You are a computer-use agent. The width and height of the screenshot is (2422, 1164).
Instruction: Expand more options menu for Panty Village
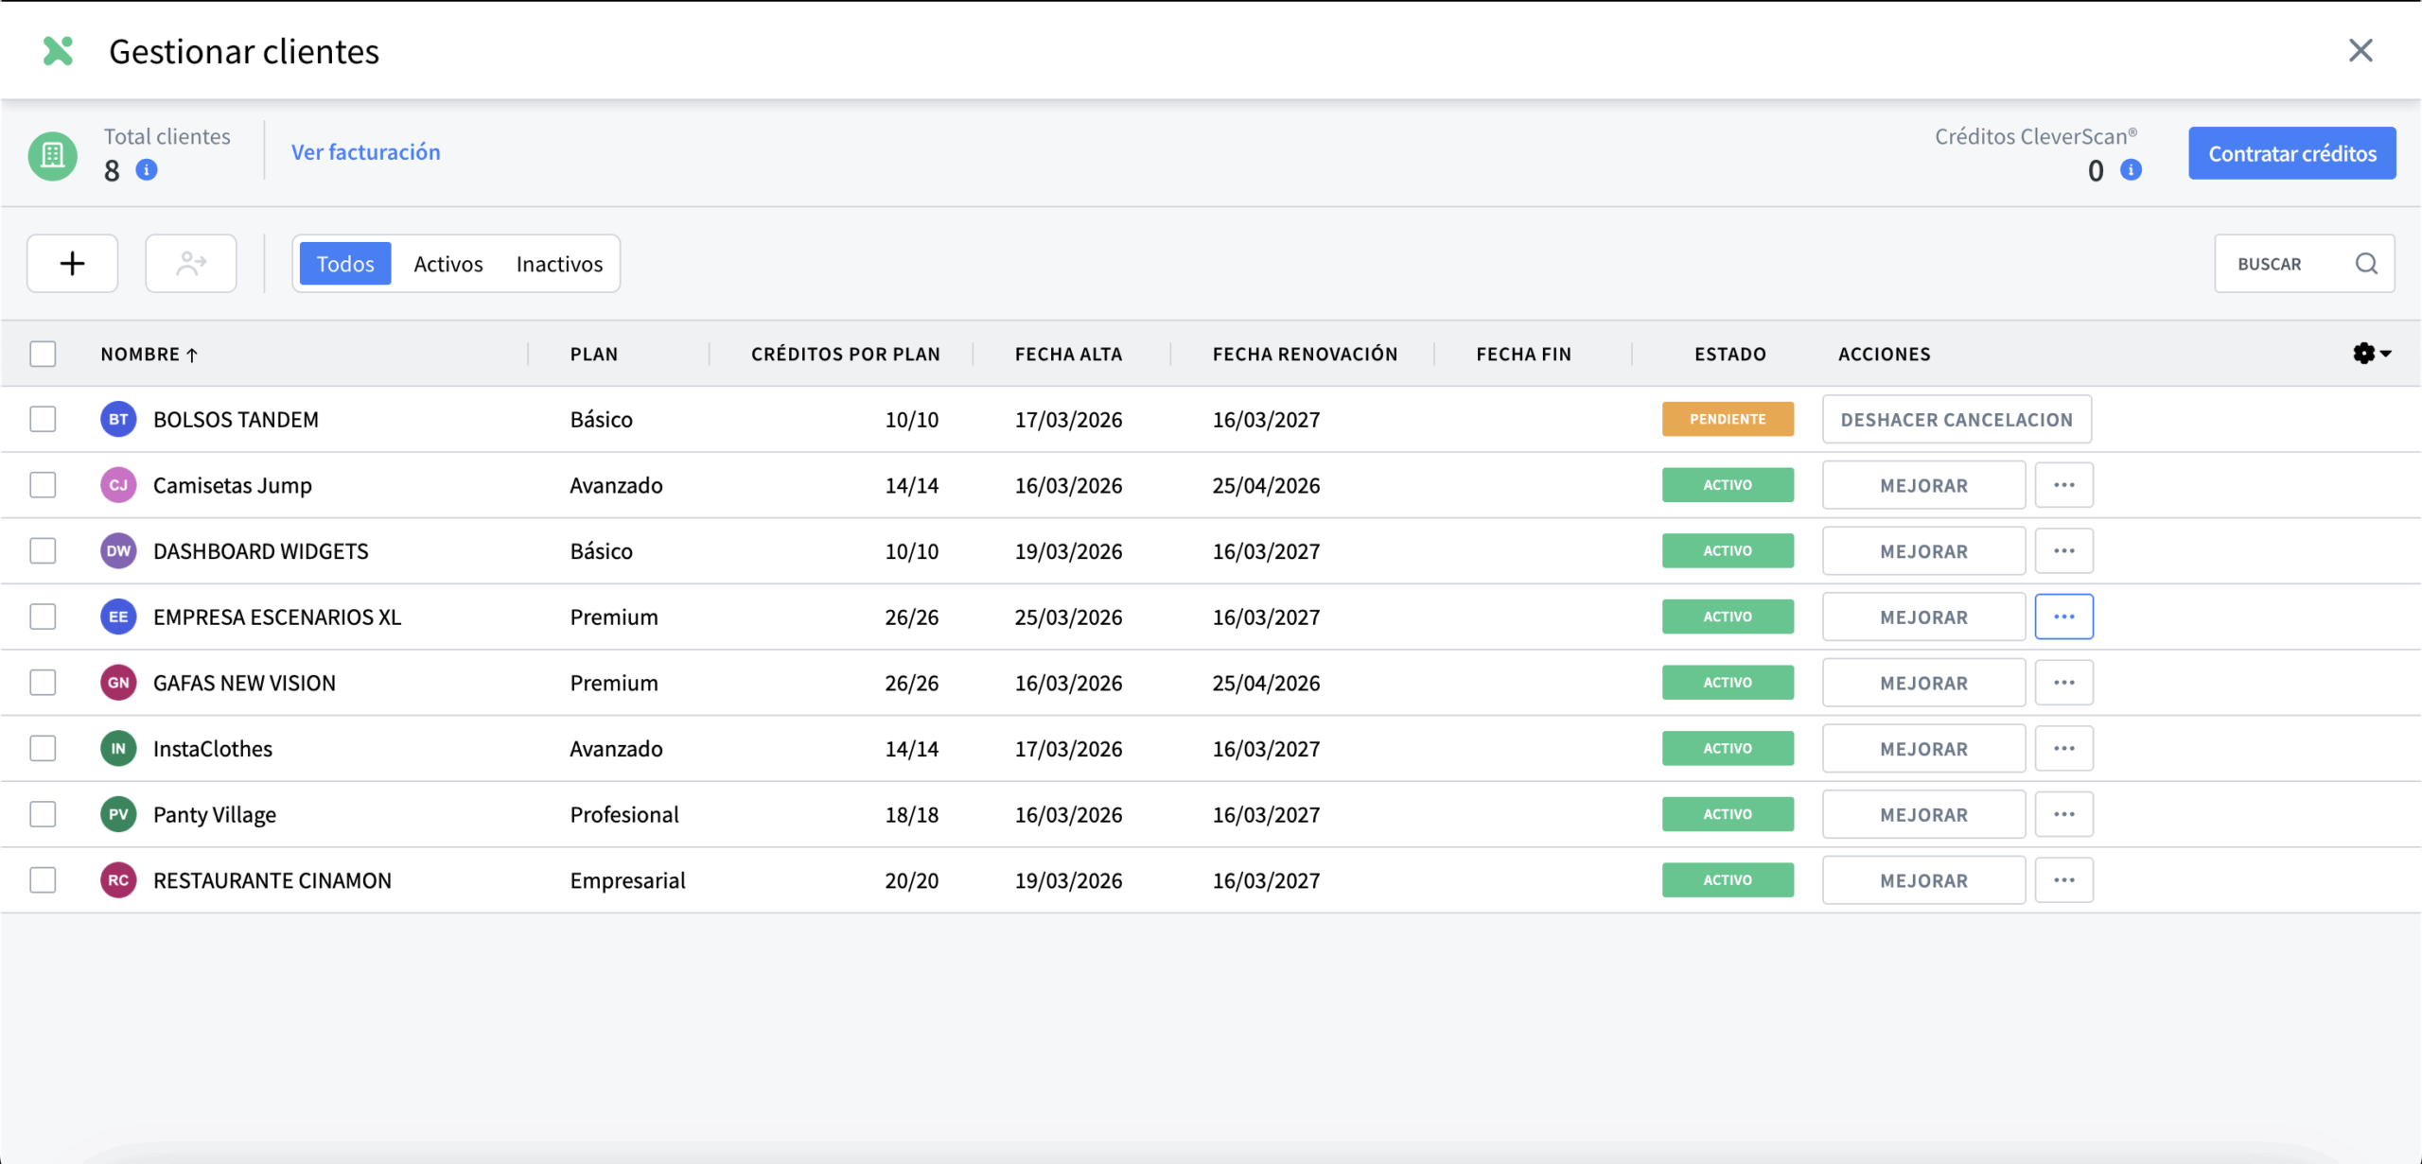point(2063,814)
